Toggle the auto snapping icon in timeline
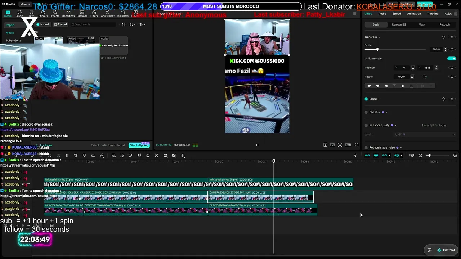This screenshot has height=259, width=461. pyautogui.click(x=376, y=155)
